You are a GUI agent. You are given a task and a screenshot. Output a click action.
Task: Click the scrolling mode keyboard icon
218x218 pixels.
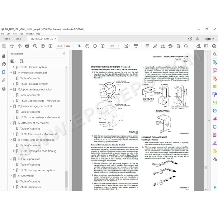coord(136,46)
